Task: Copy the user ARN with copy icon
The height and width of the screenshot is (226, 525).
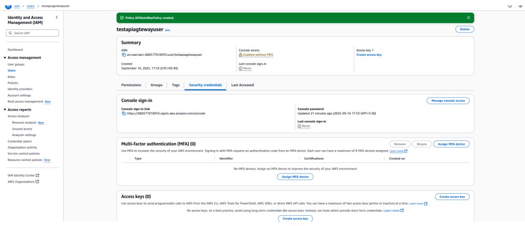Action: click(123, 55)
